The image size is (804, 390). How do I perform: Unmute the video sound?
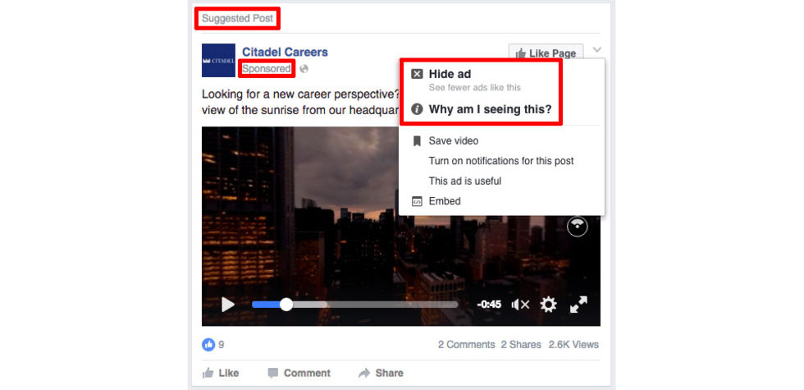pos(520,305)
